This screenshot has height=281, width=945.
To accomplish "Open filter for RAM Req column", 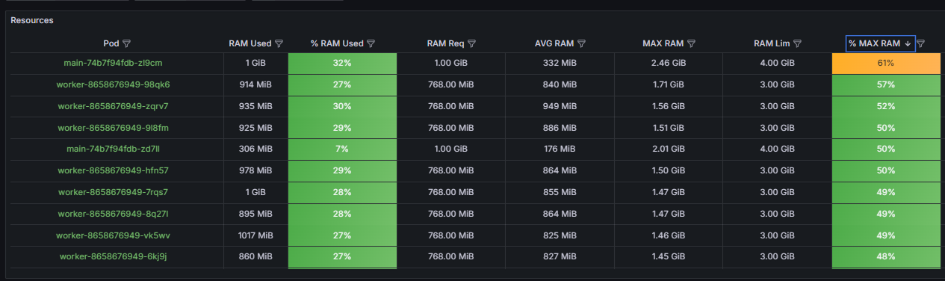I will point(471,44).
